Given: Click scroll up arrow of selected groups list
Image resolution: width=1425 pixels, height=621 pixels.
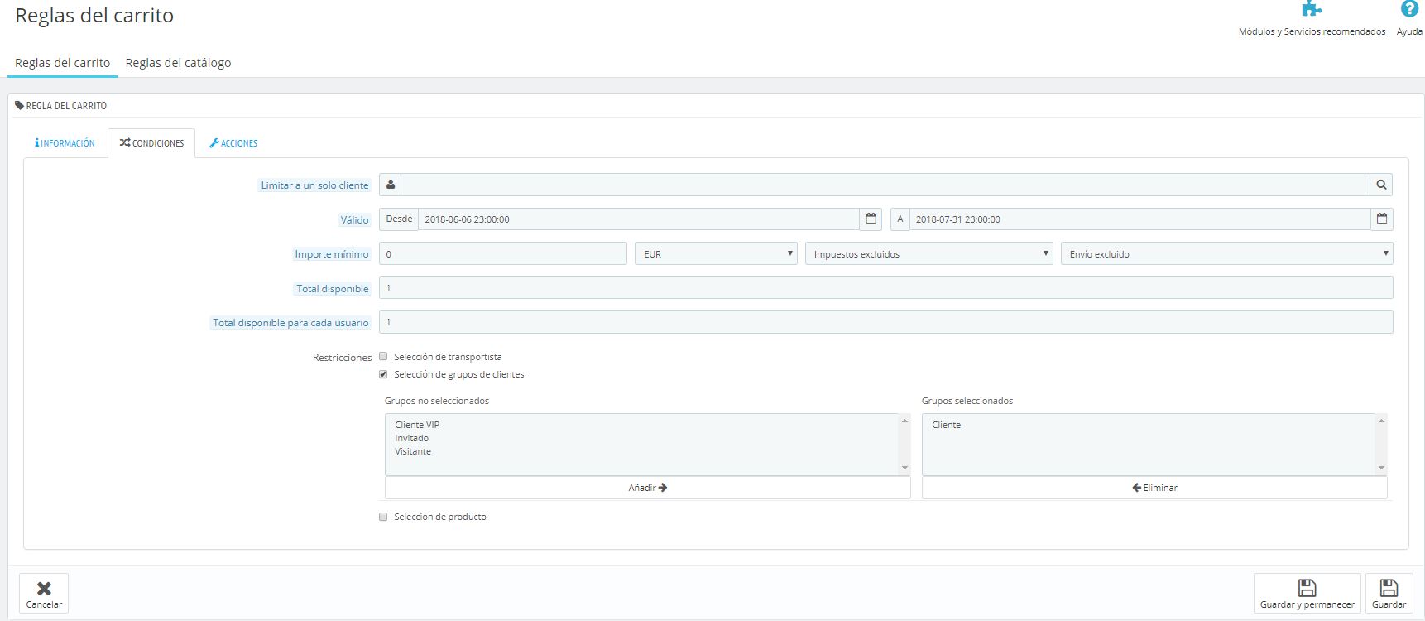Looking at the screenshot, I should point(1381,421).
